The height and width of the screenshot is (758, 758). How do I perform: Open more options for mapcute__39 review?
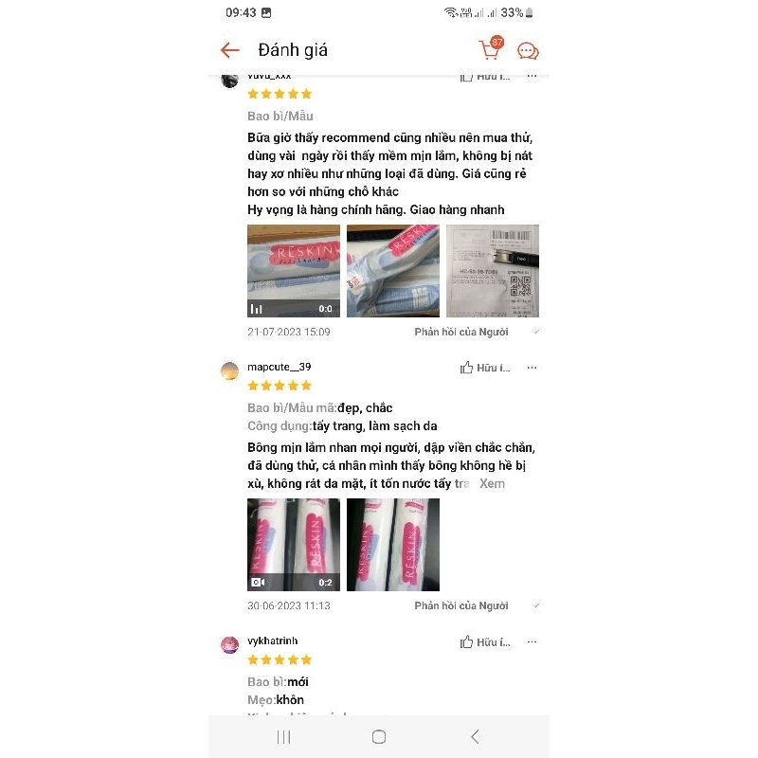pyautogui.click(x=532, y=368)
